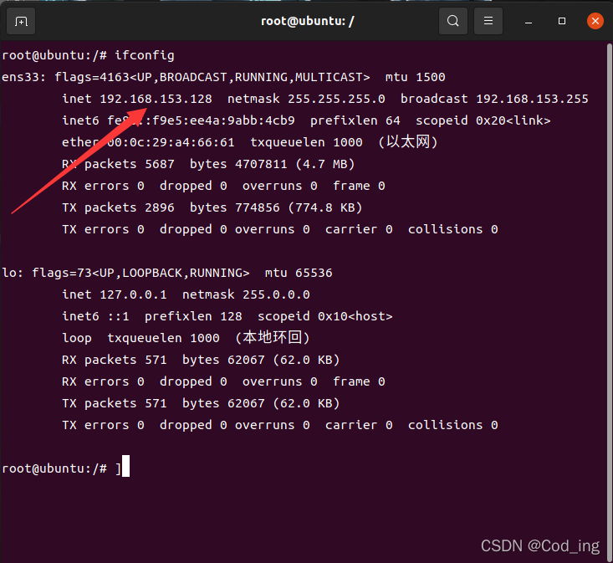Click the terminal vertical scrollbar

click(609, 301)
